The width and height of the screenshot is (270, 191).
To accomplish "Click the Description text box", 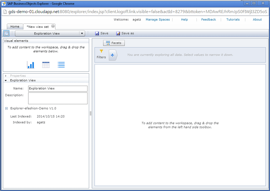I will click(58, 98).
